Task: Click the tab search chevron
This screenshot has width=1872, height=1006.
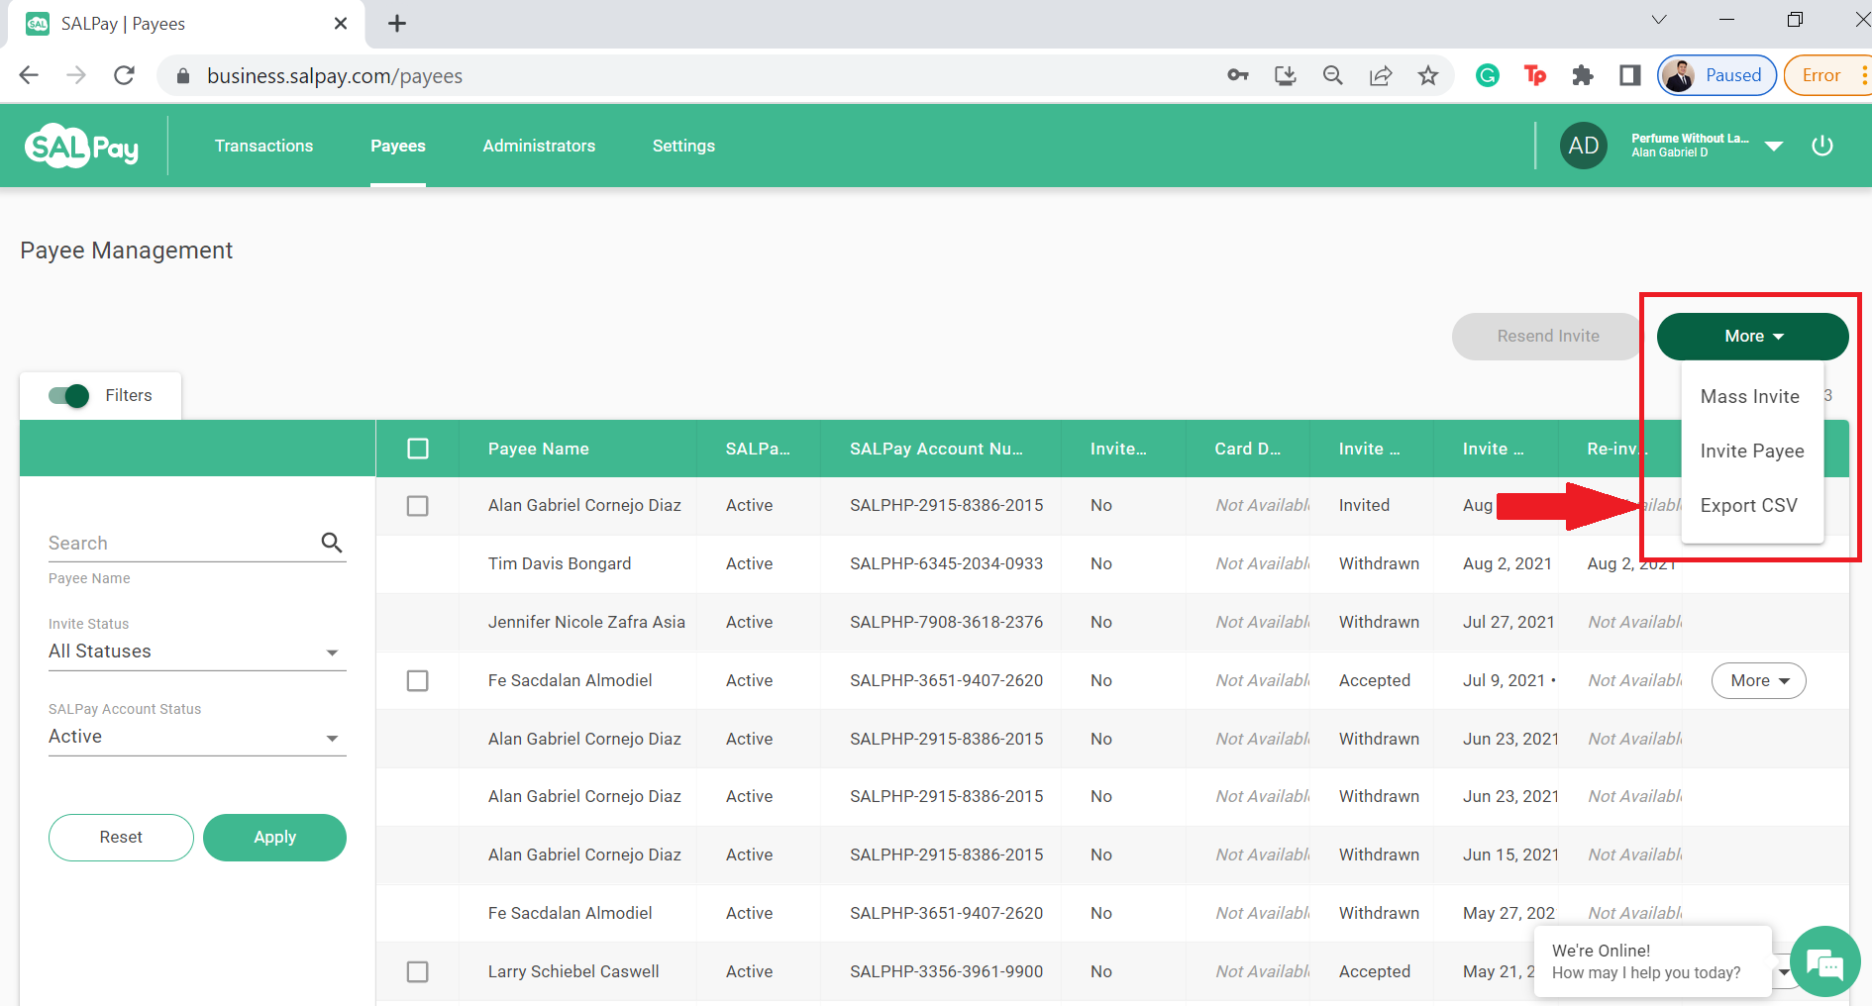Action: [1659, 20]
